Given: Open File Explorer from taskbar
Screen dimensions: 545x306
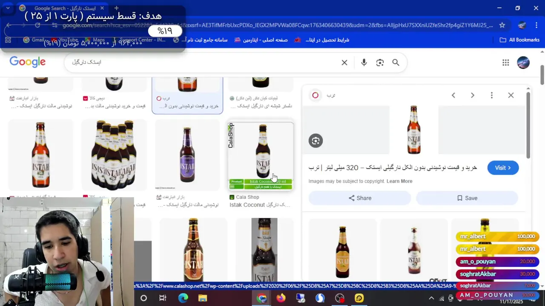Looking at the screenshot, I should point(203,298).
